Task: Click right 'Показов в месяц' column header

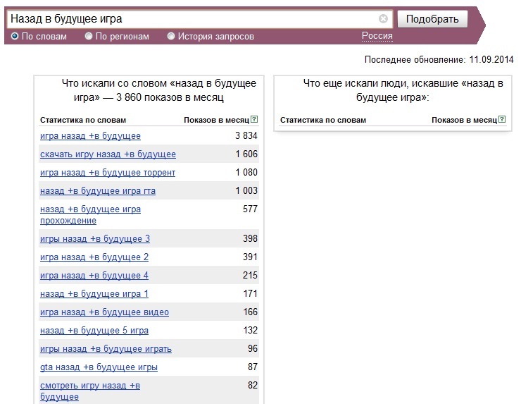Action: coord(464,120)
